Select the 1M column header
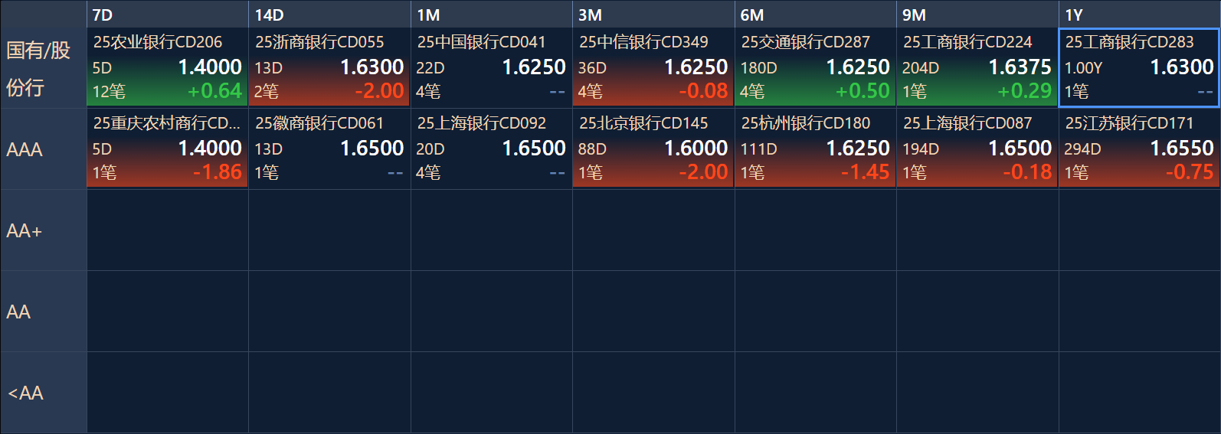 point(491,15)
